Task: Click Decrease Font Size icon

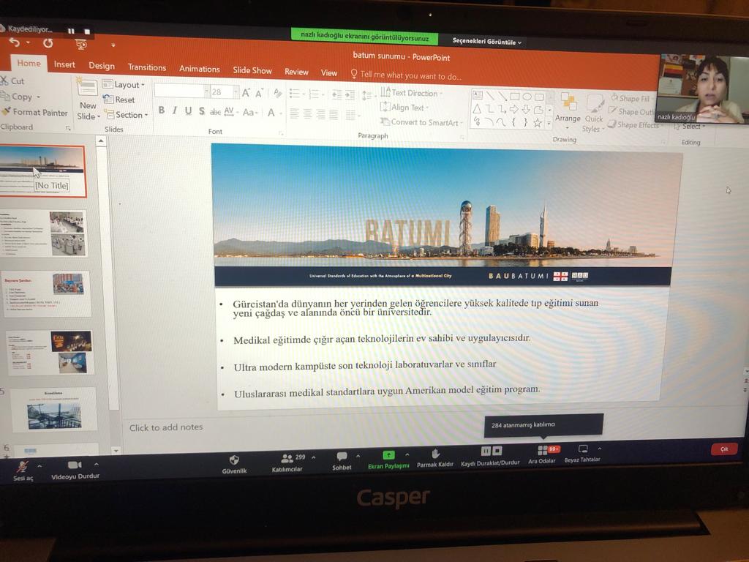Action: coord(260,93)
